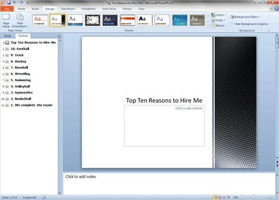
Task: Open the Slide Orientation dropdown
Action: click(x=20, y=20)
